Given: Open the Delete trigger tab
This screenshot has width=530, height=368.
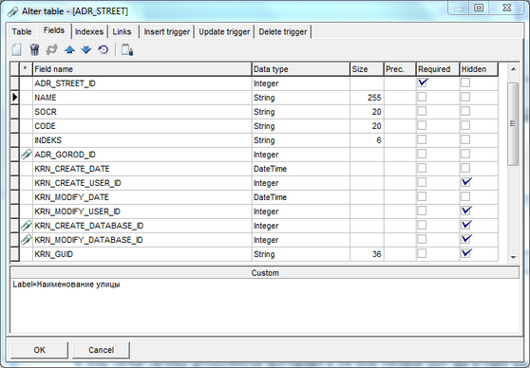Looking at the screenshot, I should 283,31.
